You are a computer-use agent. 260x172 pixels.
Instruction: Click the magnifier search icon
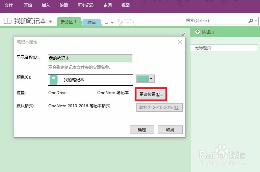pos(251,21)
